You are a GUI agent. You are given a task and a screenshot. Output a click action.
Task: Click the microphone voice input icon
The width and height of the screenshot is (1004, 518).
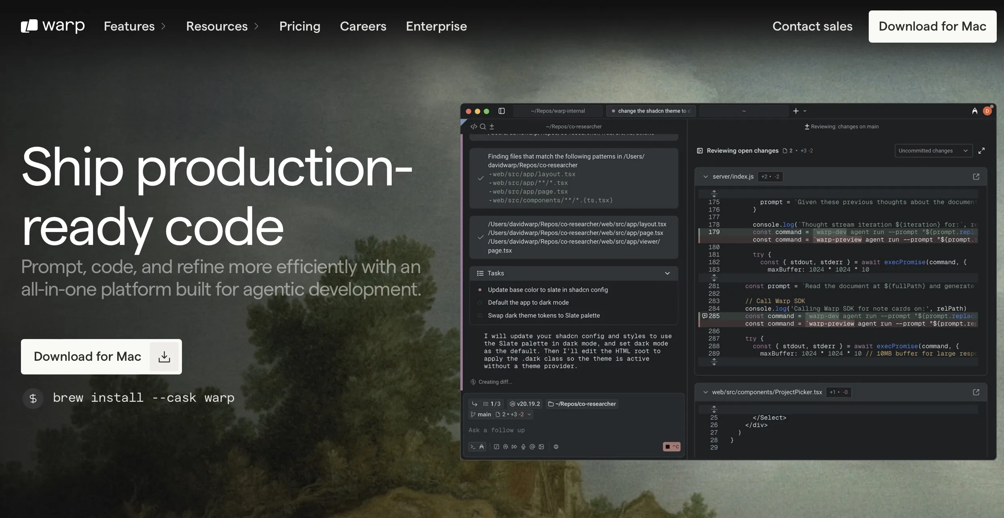coord(523,447)
